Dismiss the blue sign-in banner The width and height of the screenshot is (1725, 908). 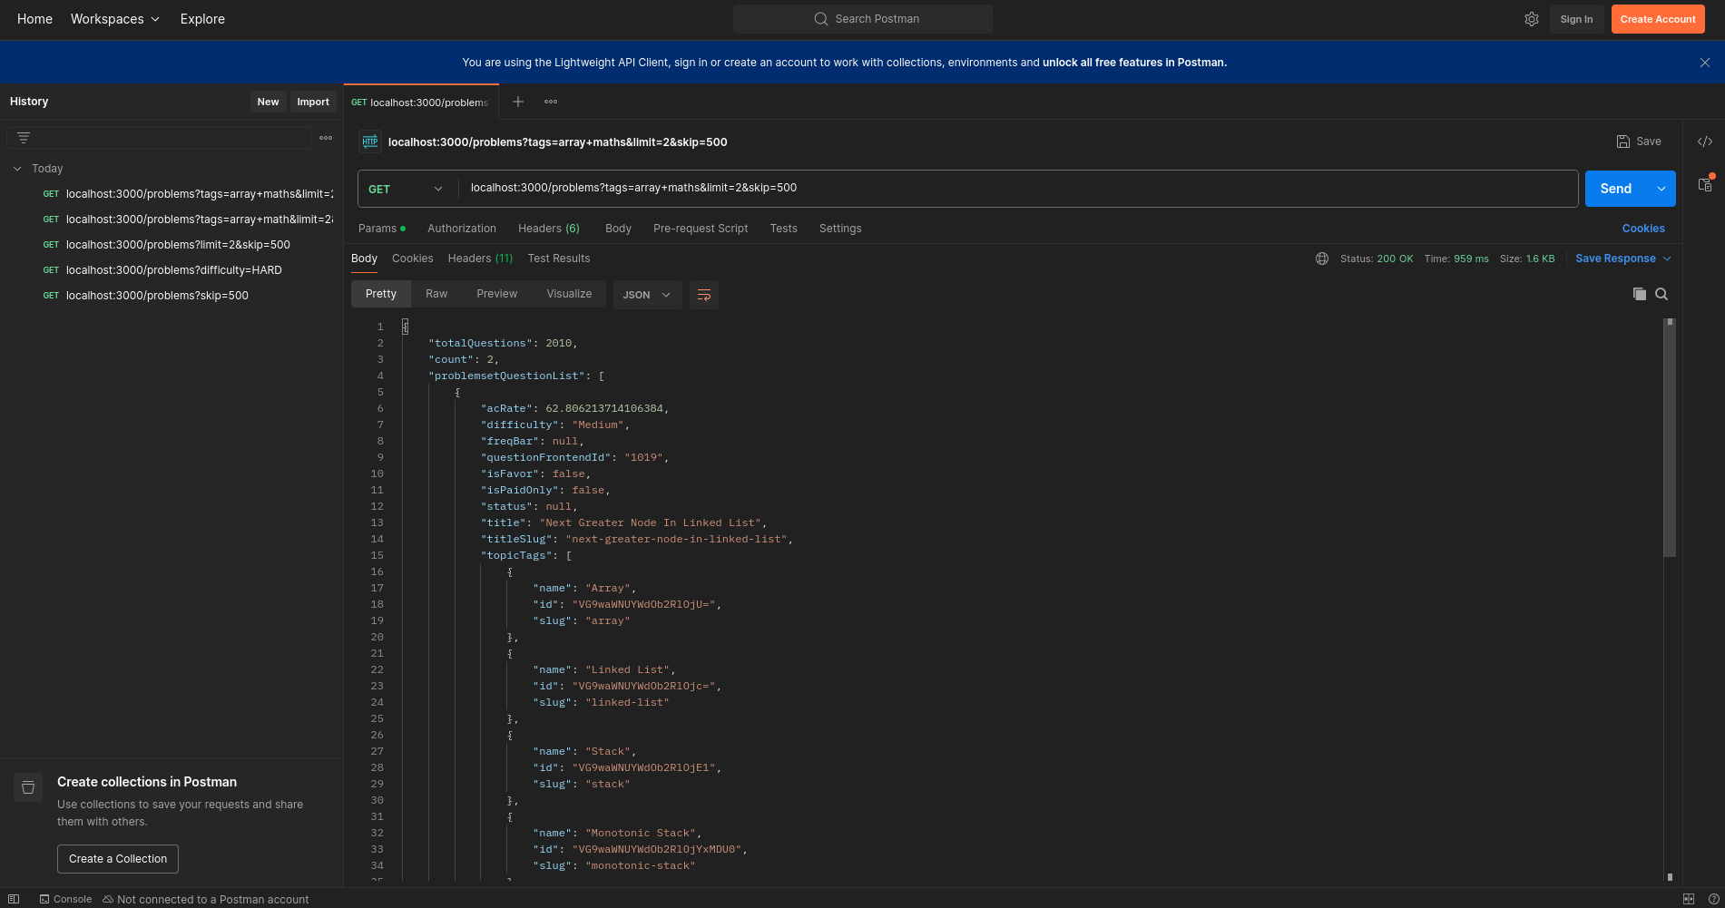tap(1705, 63)
